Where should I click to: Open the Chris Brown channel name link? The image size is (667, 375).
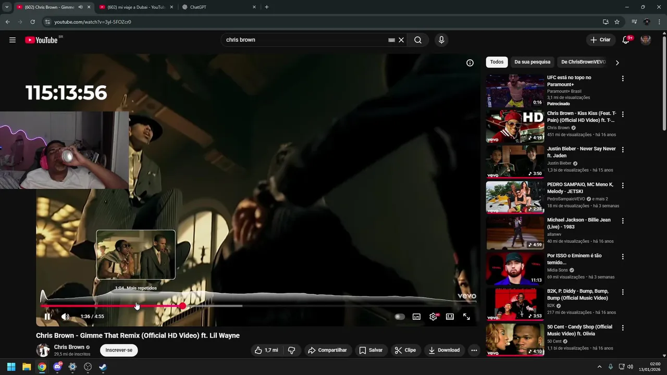(x=69, y=347)
